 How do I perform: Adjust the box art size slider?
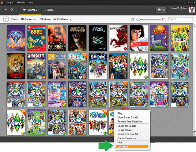coord(148,19)
